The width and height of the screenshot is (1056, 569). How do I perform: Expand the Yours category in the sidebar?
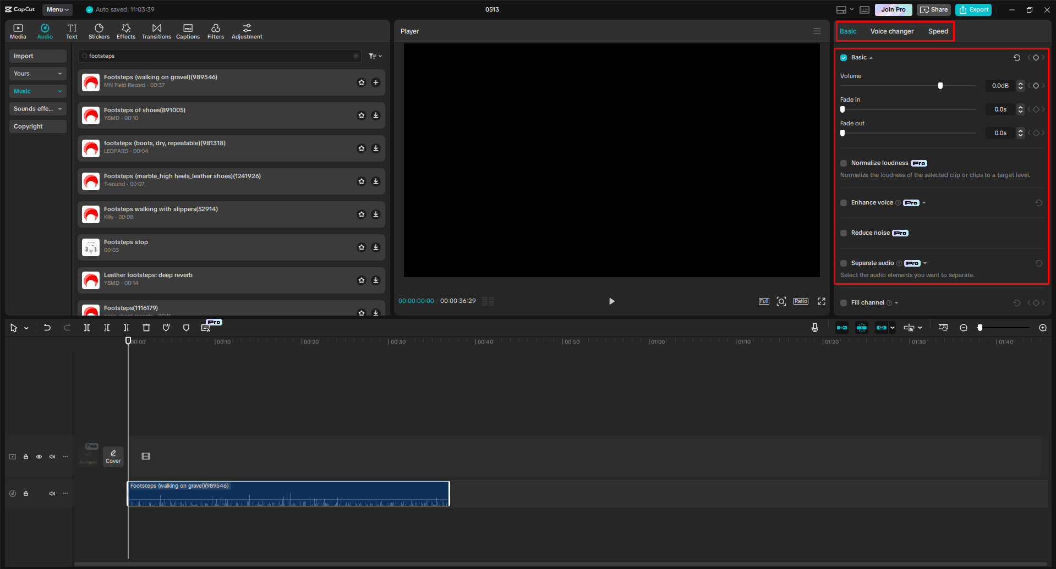[37, 73]
